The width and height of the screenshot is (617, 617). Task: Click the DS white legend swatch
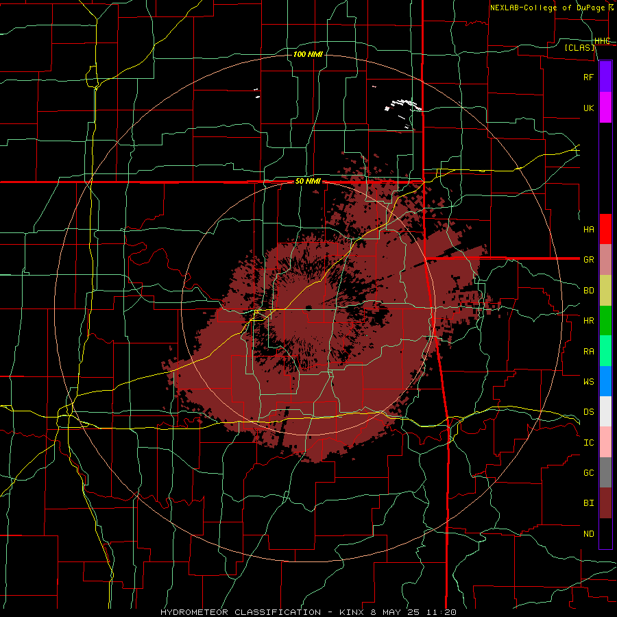click(605, 411)
